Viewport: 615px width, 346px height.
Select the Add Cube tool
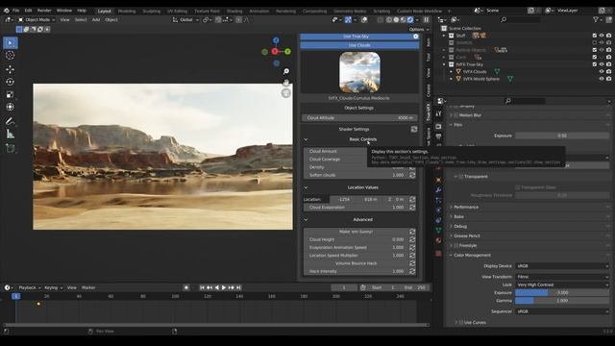pyautogui.click(x=11, y=148)
